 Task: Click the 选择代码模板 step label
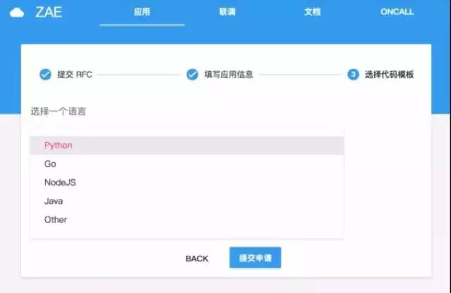(x=389, y=74)
